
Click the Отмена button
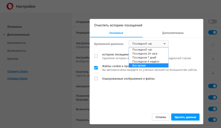(161, 117)
